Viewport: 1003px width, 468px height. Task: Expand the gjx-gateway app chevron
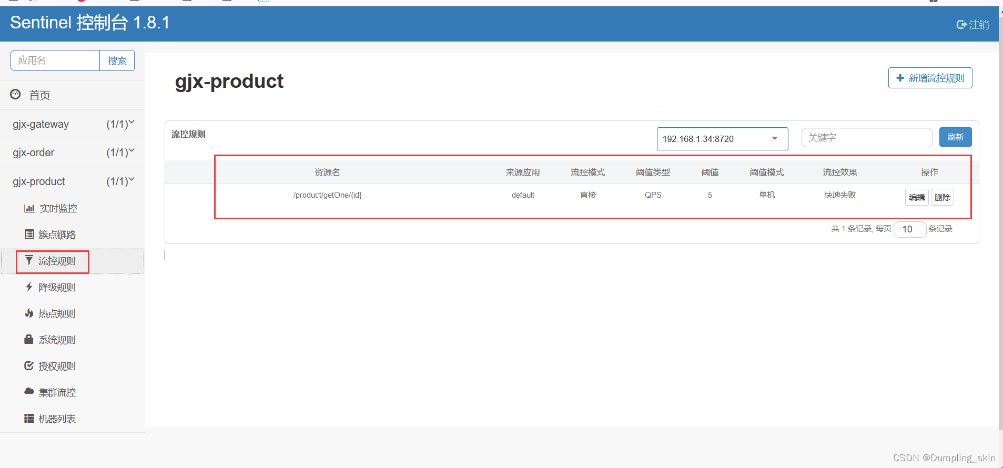point(131,122)
